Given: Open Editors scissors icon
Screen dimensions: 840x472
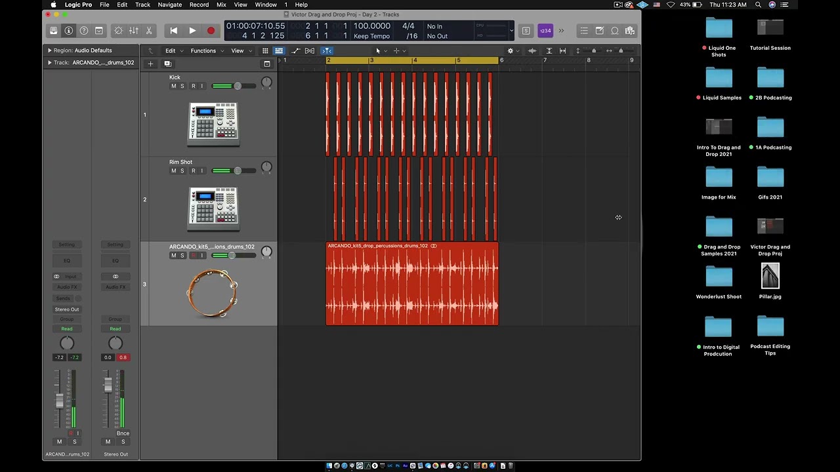Looking at the screenshot, I should click(x=149, y=31).
